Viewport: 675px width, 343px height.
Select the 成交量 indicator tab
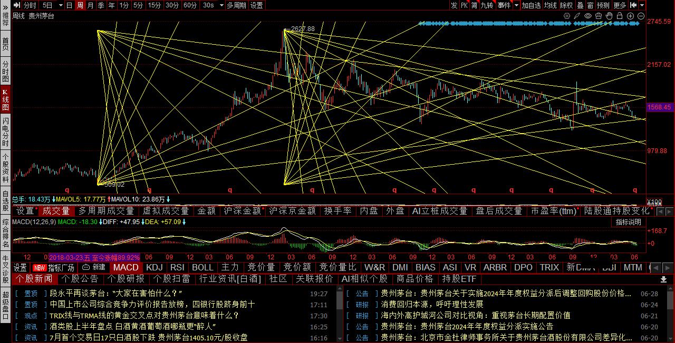(x=56, y=211)
